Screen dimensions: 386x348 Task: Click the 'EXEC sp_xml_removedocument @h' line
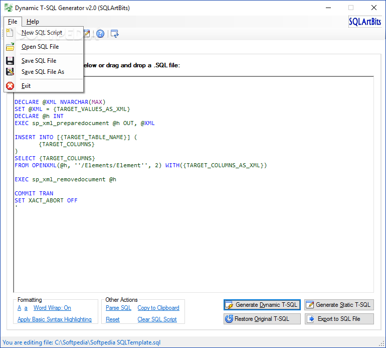click(x=65, y=180)
